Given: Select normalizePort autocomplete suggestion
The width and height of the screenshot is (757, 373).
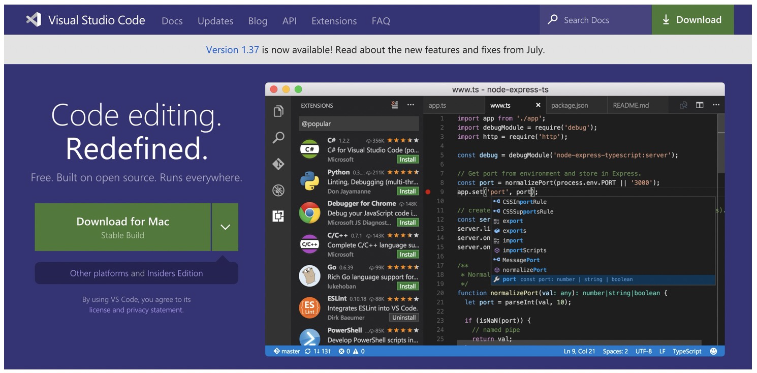Looking at the screenshot, I should click(x=603, y=270).
